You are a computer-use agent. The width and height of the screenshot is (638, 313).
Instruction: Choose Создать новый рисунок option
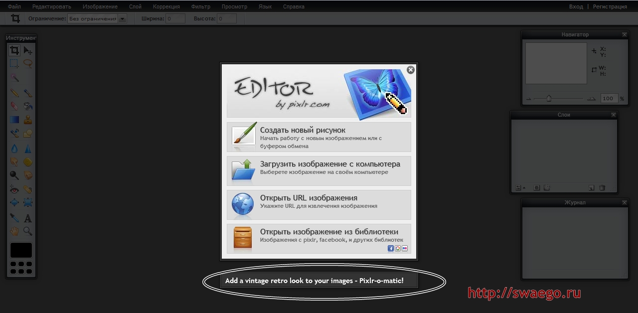click(x=319, y=137)
